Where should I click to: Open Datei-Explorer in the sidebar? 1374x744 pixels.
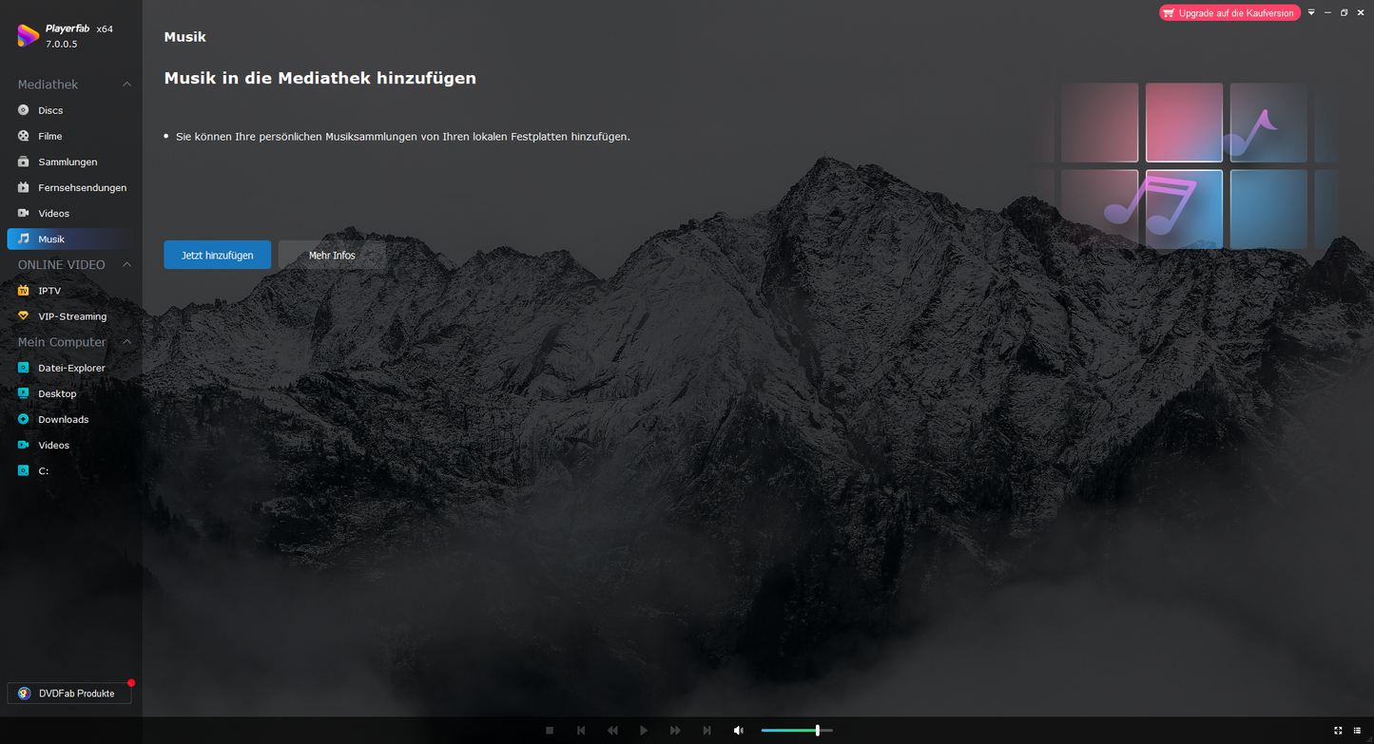71,368
